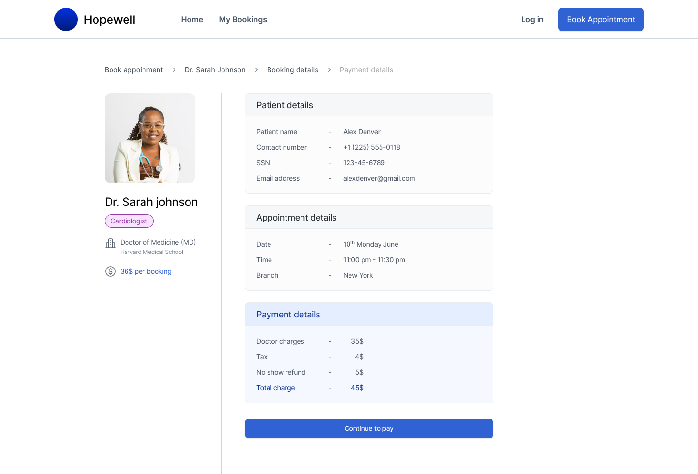
Task: Click the chevron before Payment details breadcrumb
Action: pyautogui.click(x=329, y=70)
